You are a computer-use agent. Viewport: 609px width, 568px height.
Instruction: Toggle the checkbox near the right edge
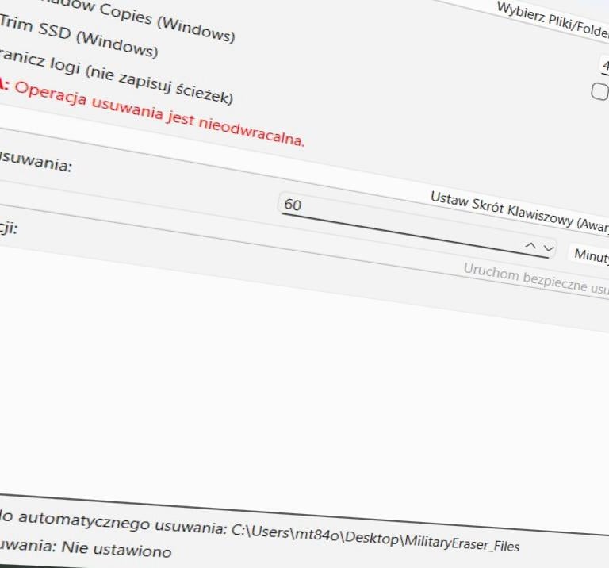point(599,92)
